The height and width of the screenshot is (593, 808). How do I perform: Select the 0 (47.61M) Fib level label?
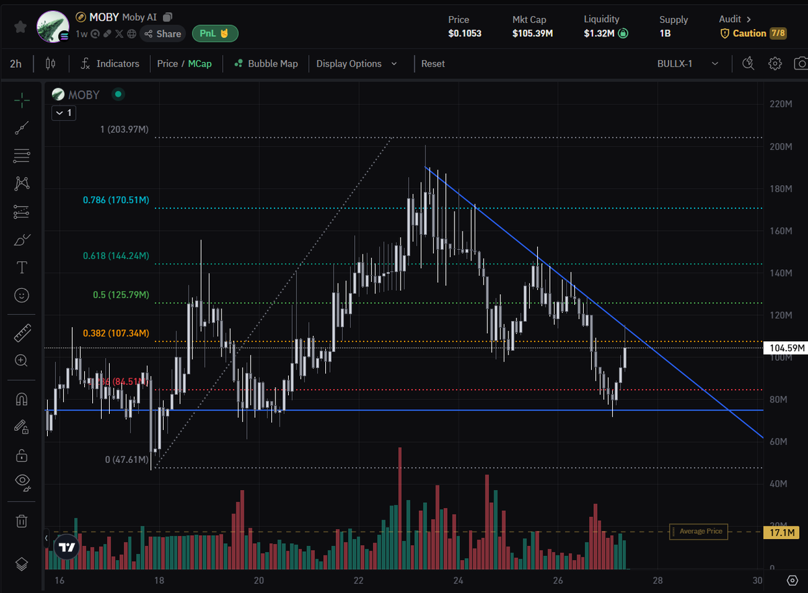tap(127, 460)
